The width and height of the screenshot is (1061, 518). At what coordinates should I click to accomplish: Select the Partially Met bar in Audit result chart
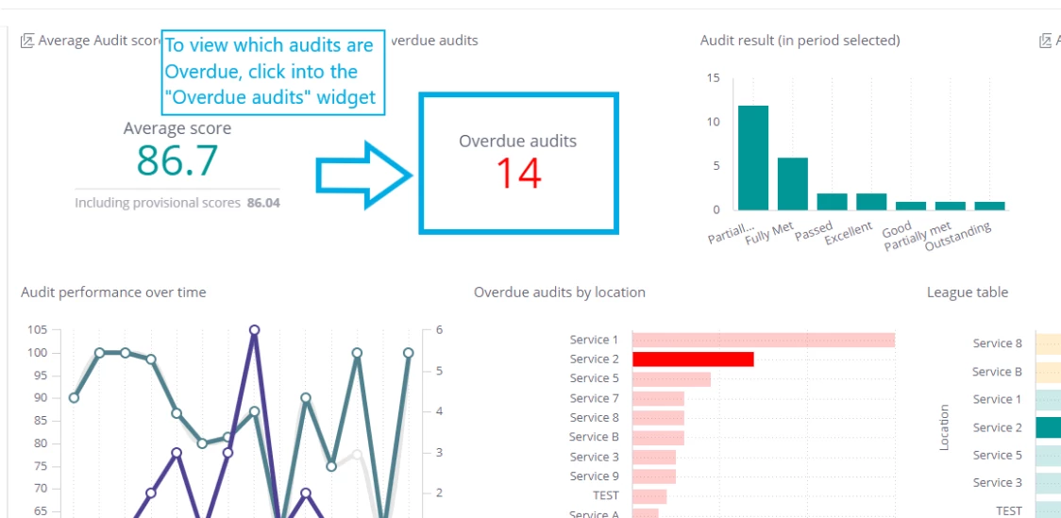pos(753,158)
